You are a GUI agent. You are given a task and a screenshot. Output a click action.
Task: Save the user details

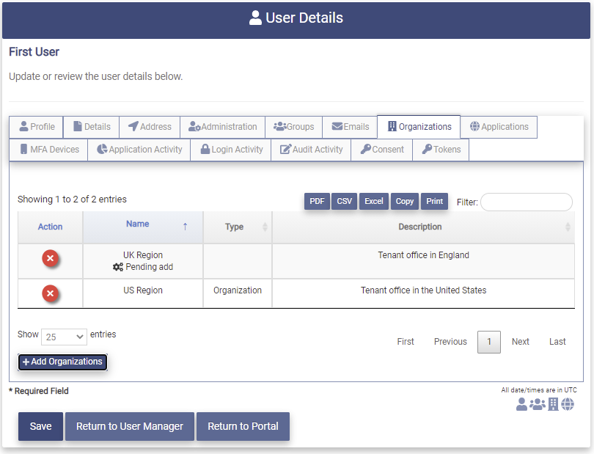[40, 426]
